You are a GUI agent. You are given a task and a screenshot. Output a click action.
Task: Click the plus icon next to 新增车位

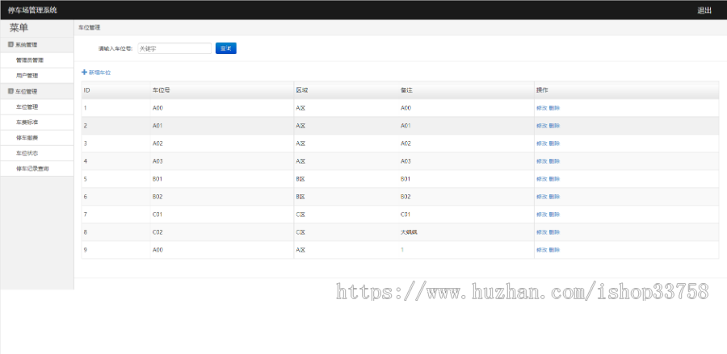84,73
